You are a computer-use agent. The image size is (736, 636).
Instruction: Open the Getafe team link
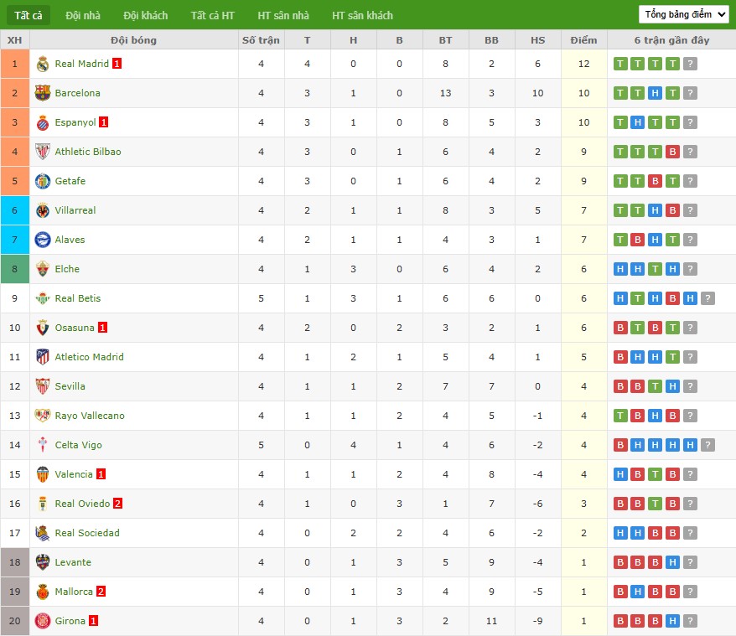70,181
